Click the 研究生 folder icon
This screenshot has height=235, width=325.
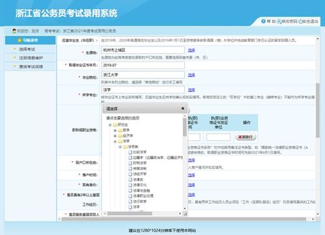(115, 125)
